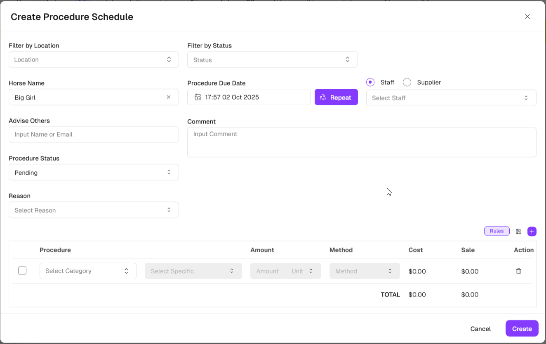
Task: Click the Repeat button
Action: (x=336, y=97)
